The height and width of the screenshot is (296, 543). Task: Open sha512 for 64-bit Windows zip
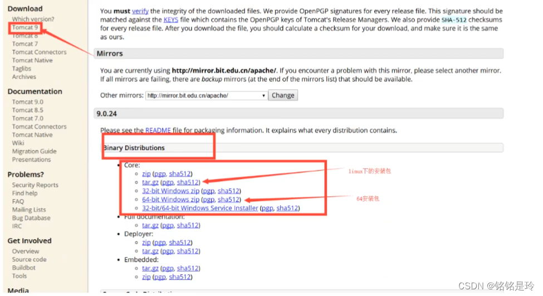228,200
